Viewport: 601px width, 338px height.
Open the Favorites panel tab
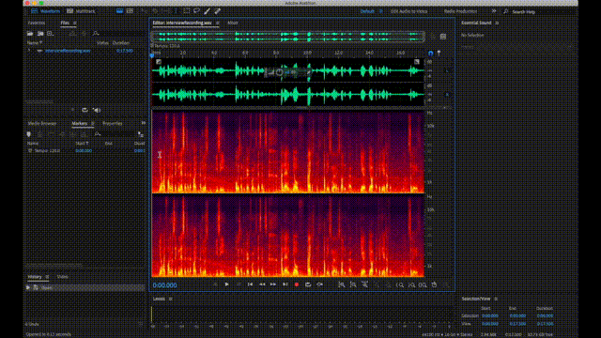37,23
